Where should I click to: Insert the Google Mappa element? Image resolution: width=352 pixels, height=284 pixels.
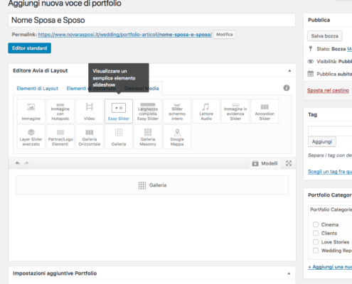[x=177, y=137]
